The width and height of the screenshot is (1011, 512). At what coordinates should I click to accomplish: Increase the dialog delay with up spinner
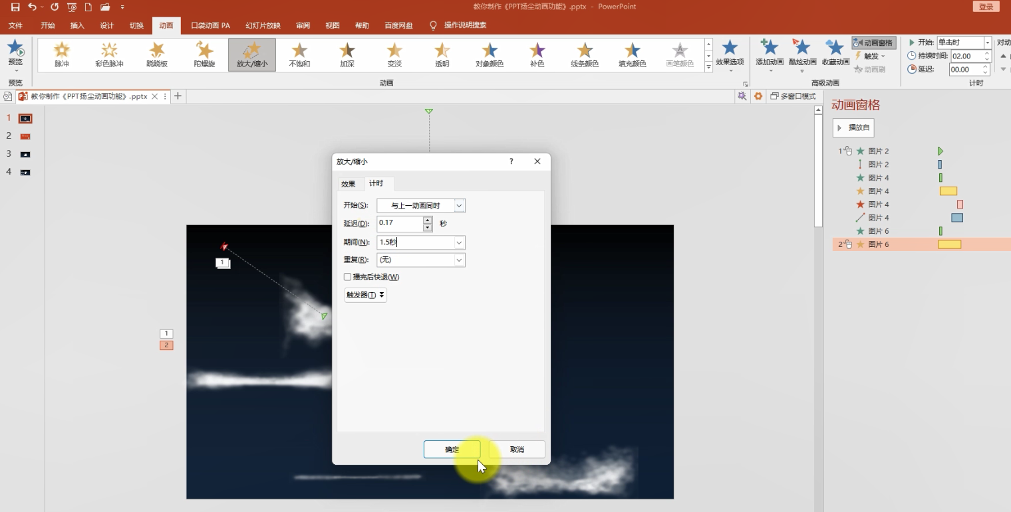point(428,220)
